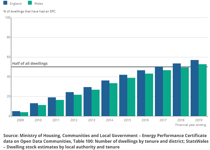Viewport: 210px width, 150px height.
Task: Click the Source citation text below chart
Action: point(105,141)
